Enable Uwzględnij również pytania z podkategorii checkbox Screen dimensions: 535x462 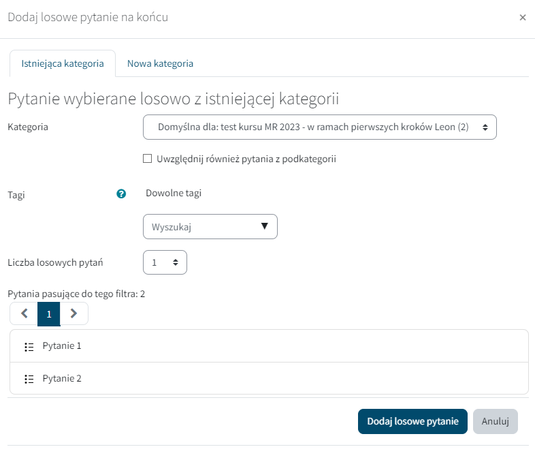tap(148, 159)
